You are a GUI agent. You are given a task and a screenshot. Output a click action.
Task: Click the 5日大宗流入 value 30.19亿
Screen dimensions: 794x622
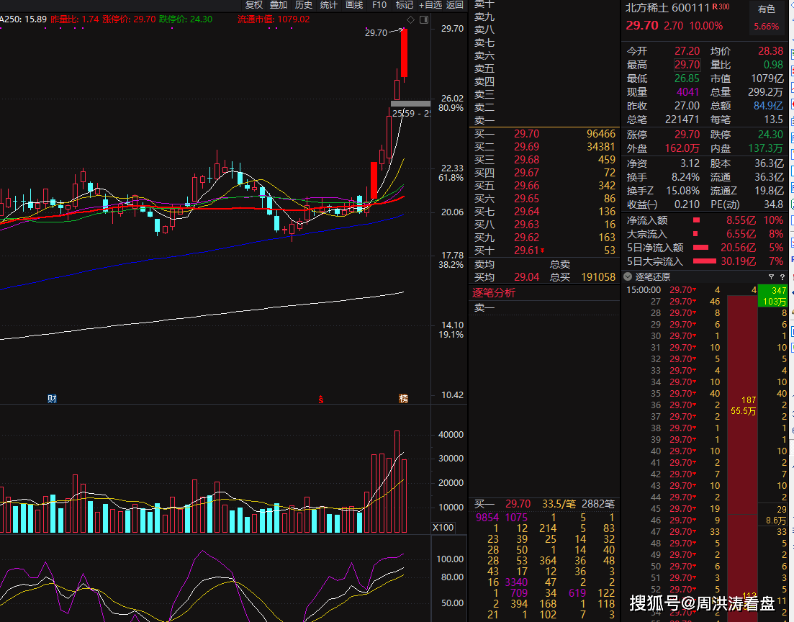pyautogui.click(x=739, y=261)
